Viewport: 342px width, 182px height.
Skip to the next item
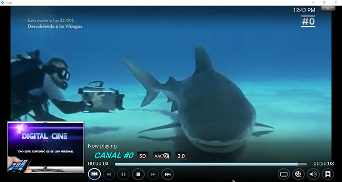[168, 174]
